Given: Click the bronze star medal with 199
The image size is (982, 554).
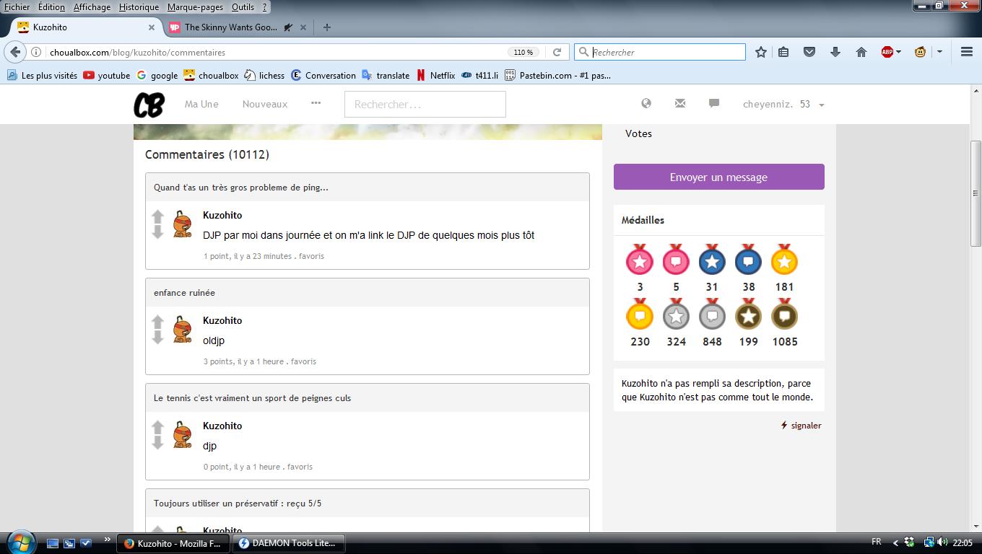Looking at the screenshot, I should (x=748, y=315).
